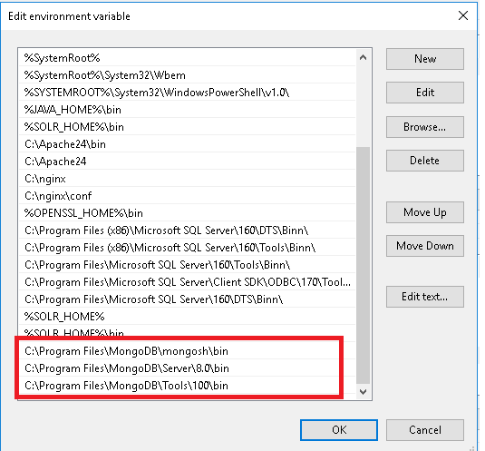Image resolution: width=485 pixels, height=451 pixels.
Task: Select %JAVA_HOME%\bin entry
Action: pos(187,110)
